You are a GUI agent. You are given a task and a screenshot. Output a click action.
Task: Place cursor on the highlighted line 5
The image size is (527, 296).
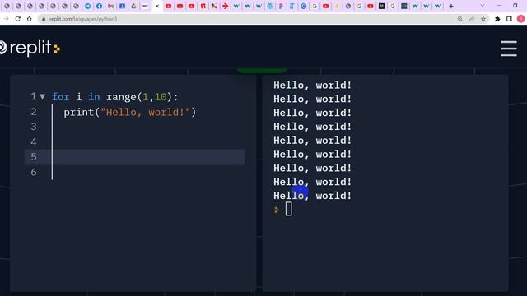(x=135, y=157)
